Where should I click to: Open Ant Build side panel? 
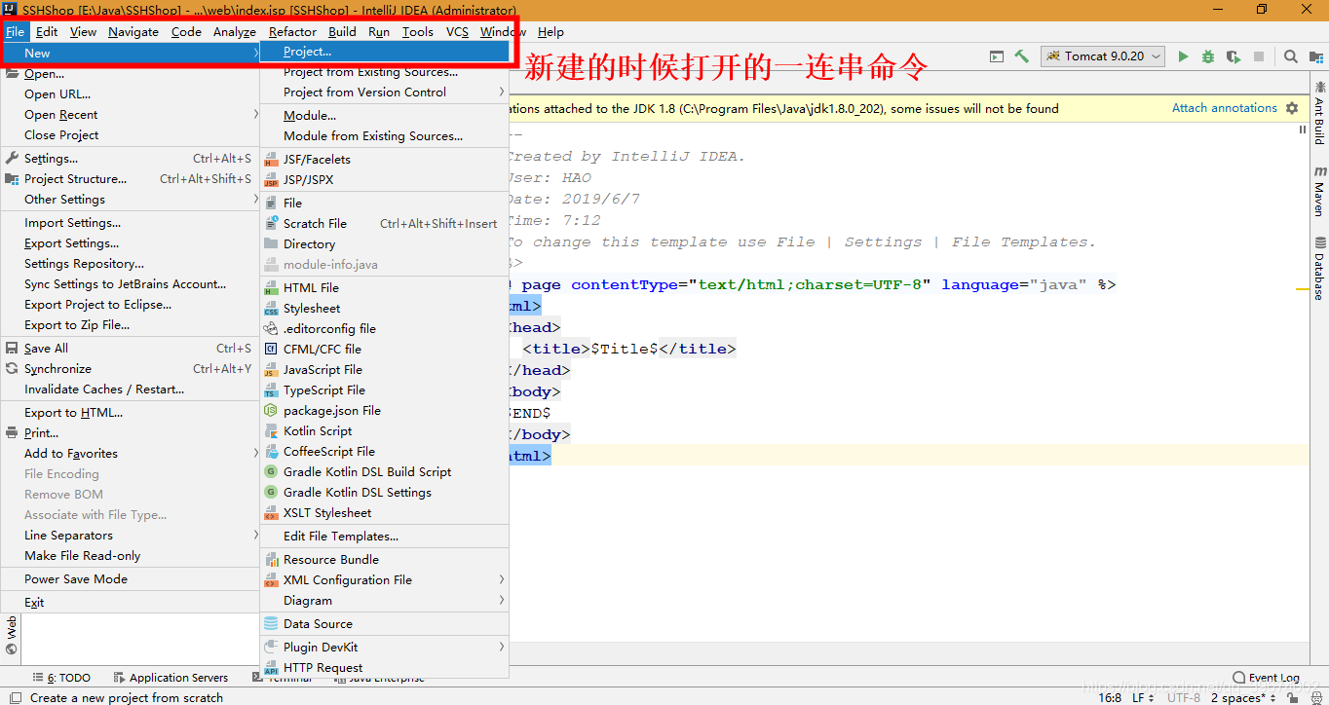pyautogui.click(x=1319, y=114)
